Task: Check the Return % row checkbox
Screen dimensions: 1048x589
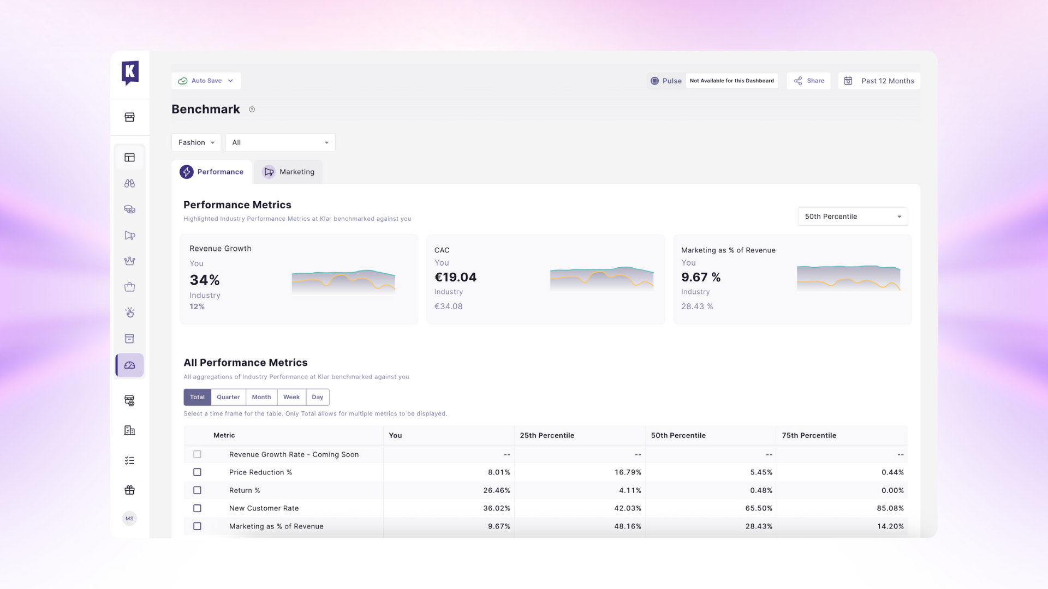Action: [x=197, y=490]
